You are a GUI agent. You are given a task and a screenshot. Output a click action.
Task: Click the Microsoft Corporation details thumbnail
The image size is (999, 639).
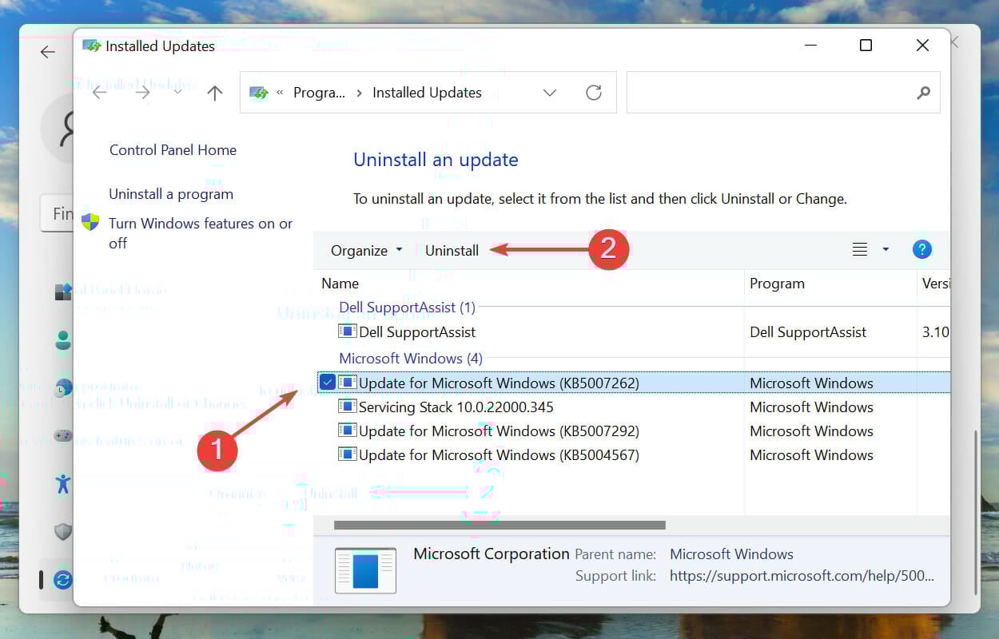coord(365,570)
